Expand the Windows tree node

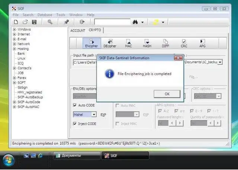pyautogui.click(x=15, y=29)
